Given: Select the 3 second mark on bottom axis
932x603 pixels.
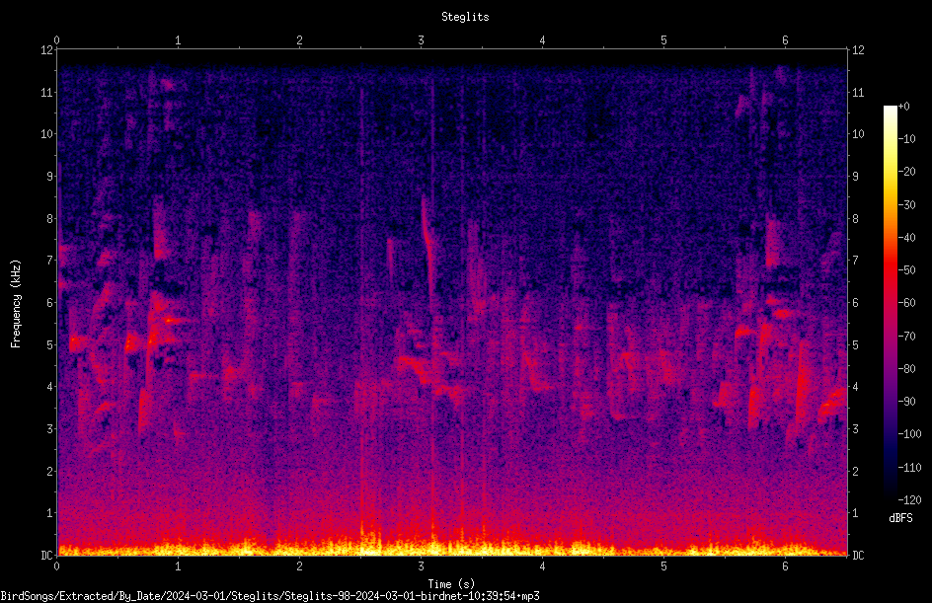Looking at the screenshot, I should (421, 566).
